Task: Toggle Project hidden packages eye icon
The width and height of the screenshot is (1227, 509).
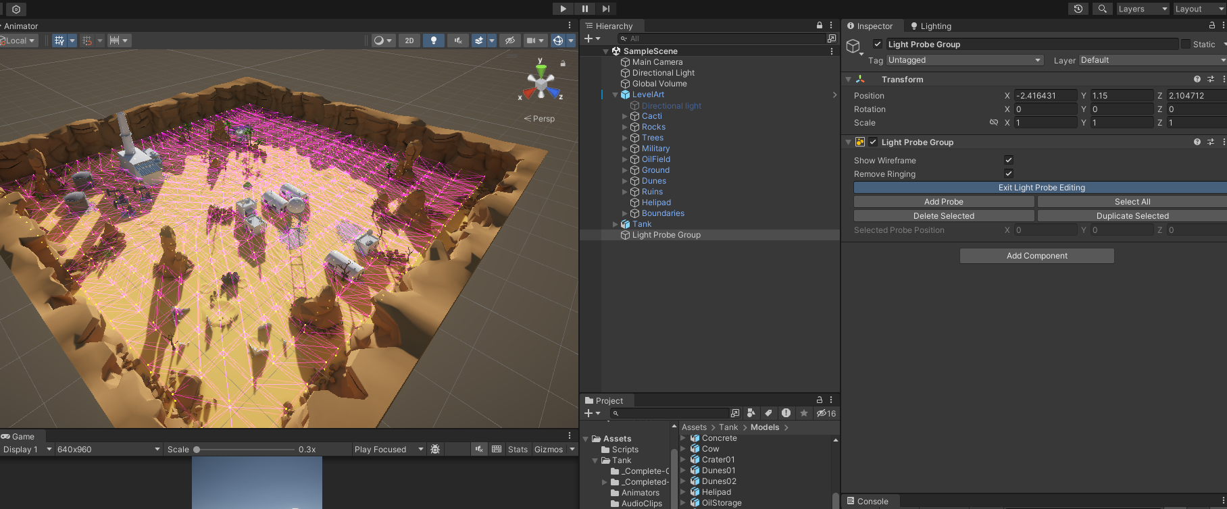Action: [x=826, y=413]
